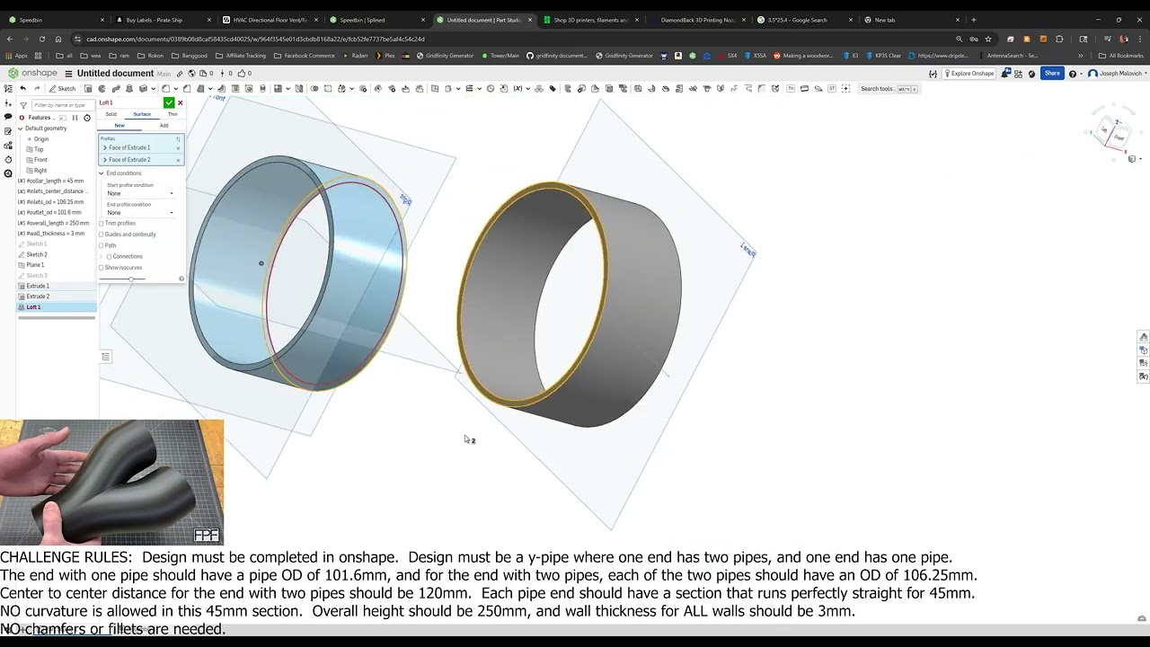Click the public globe icon beside document name

(x=192, y=74)
